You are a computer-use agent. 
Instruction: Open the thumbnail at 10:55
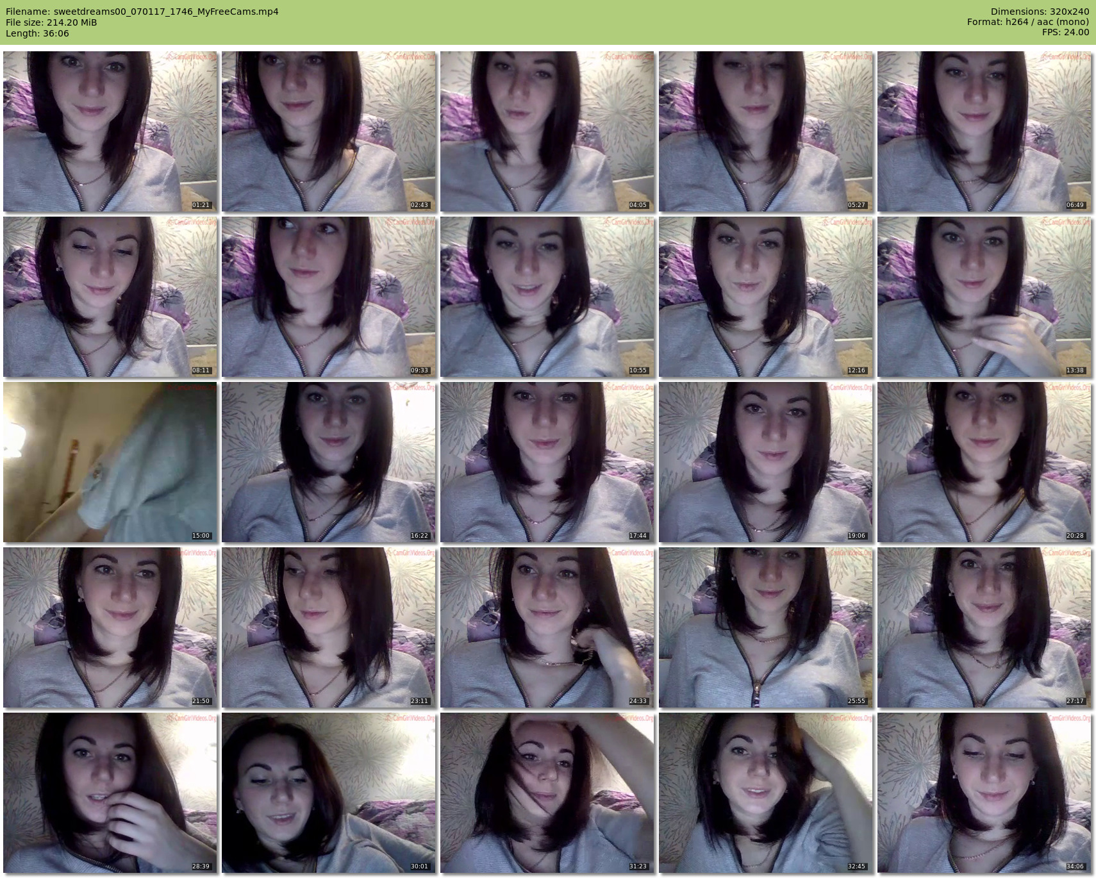(x=547, y=297)
